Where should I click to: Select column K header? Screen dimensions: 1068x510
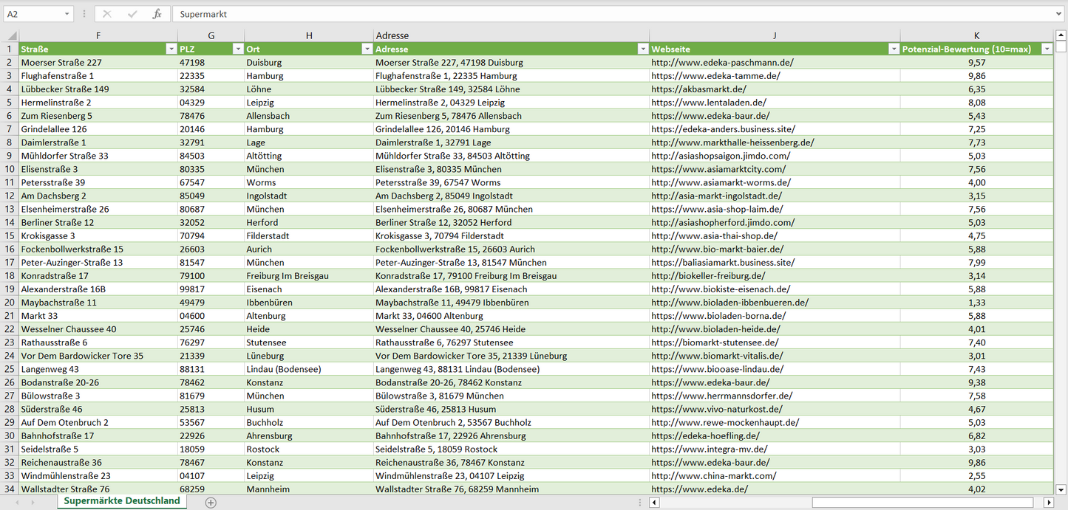[x=976, y=35]
